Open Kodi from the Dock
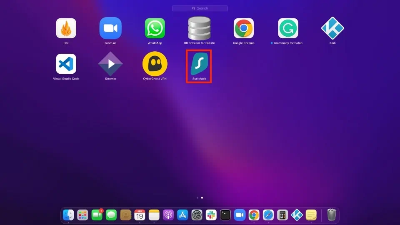 pyautogui.click(x=297, y=215)
